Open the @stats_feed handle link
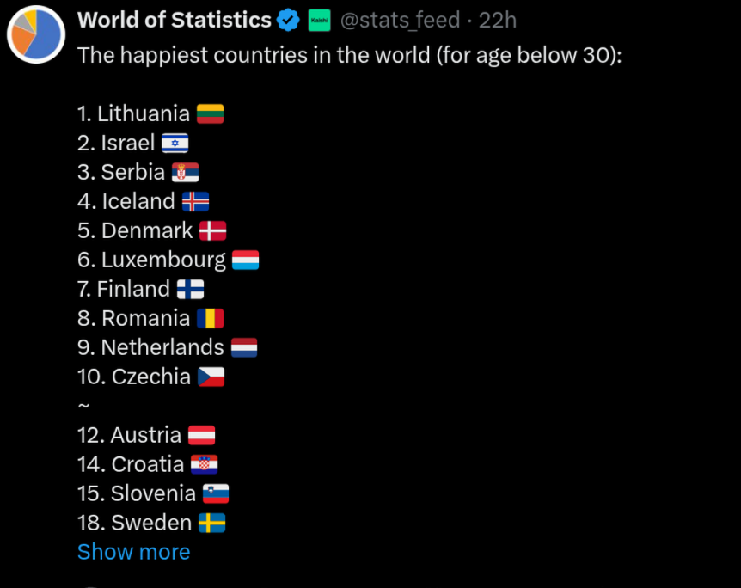 [400, 21]
